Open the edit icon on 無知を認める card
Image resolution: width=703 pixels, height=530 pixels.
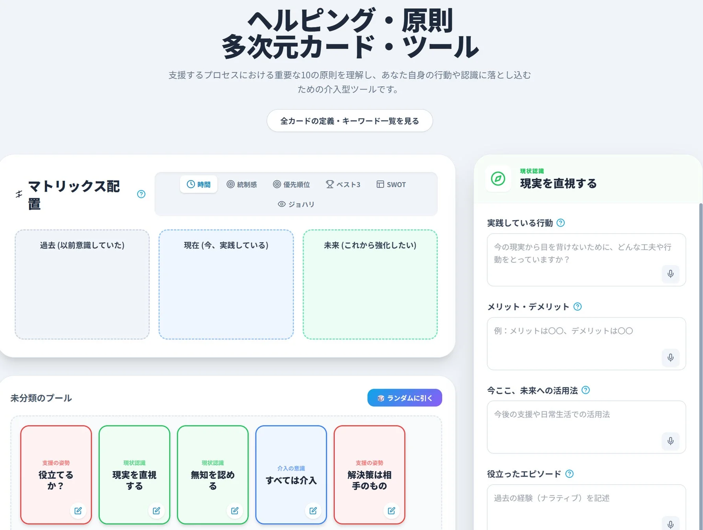[235, 511]
